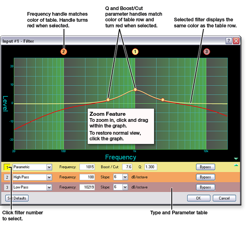Expand the Low Pass slope dropdown

[125, 187]
